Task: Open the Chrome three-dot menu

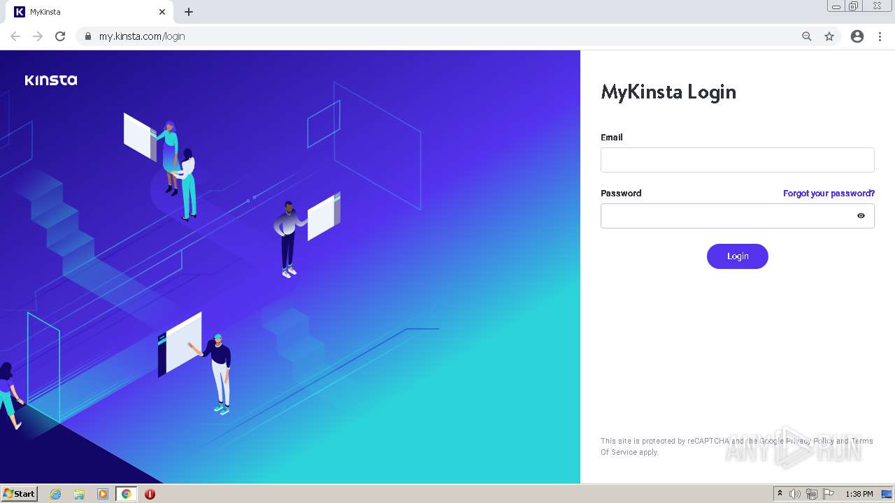Action: pos(880,36)
